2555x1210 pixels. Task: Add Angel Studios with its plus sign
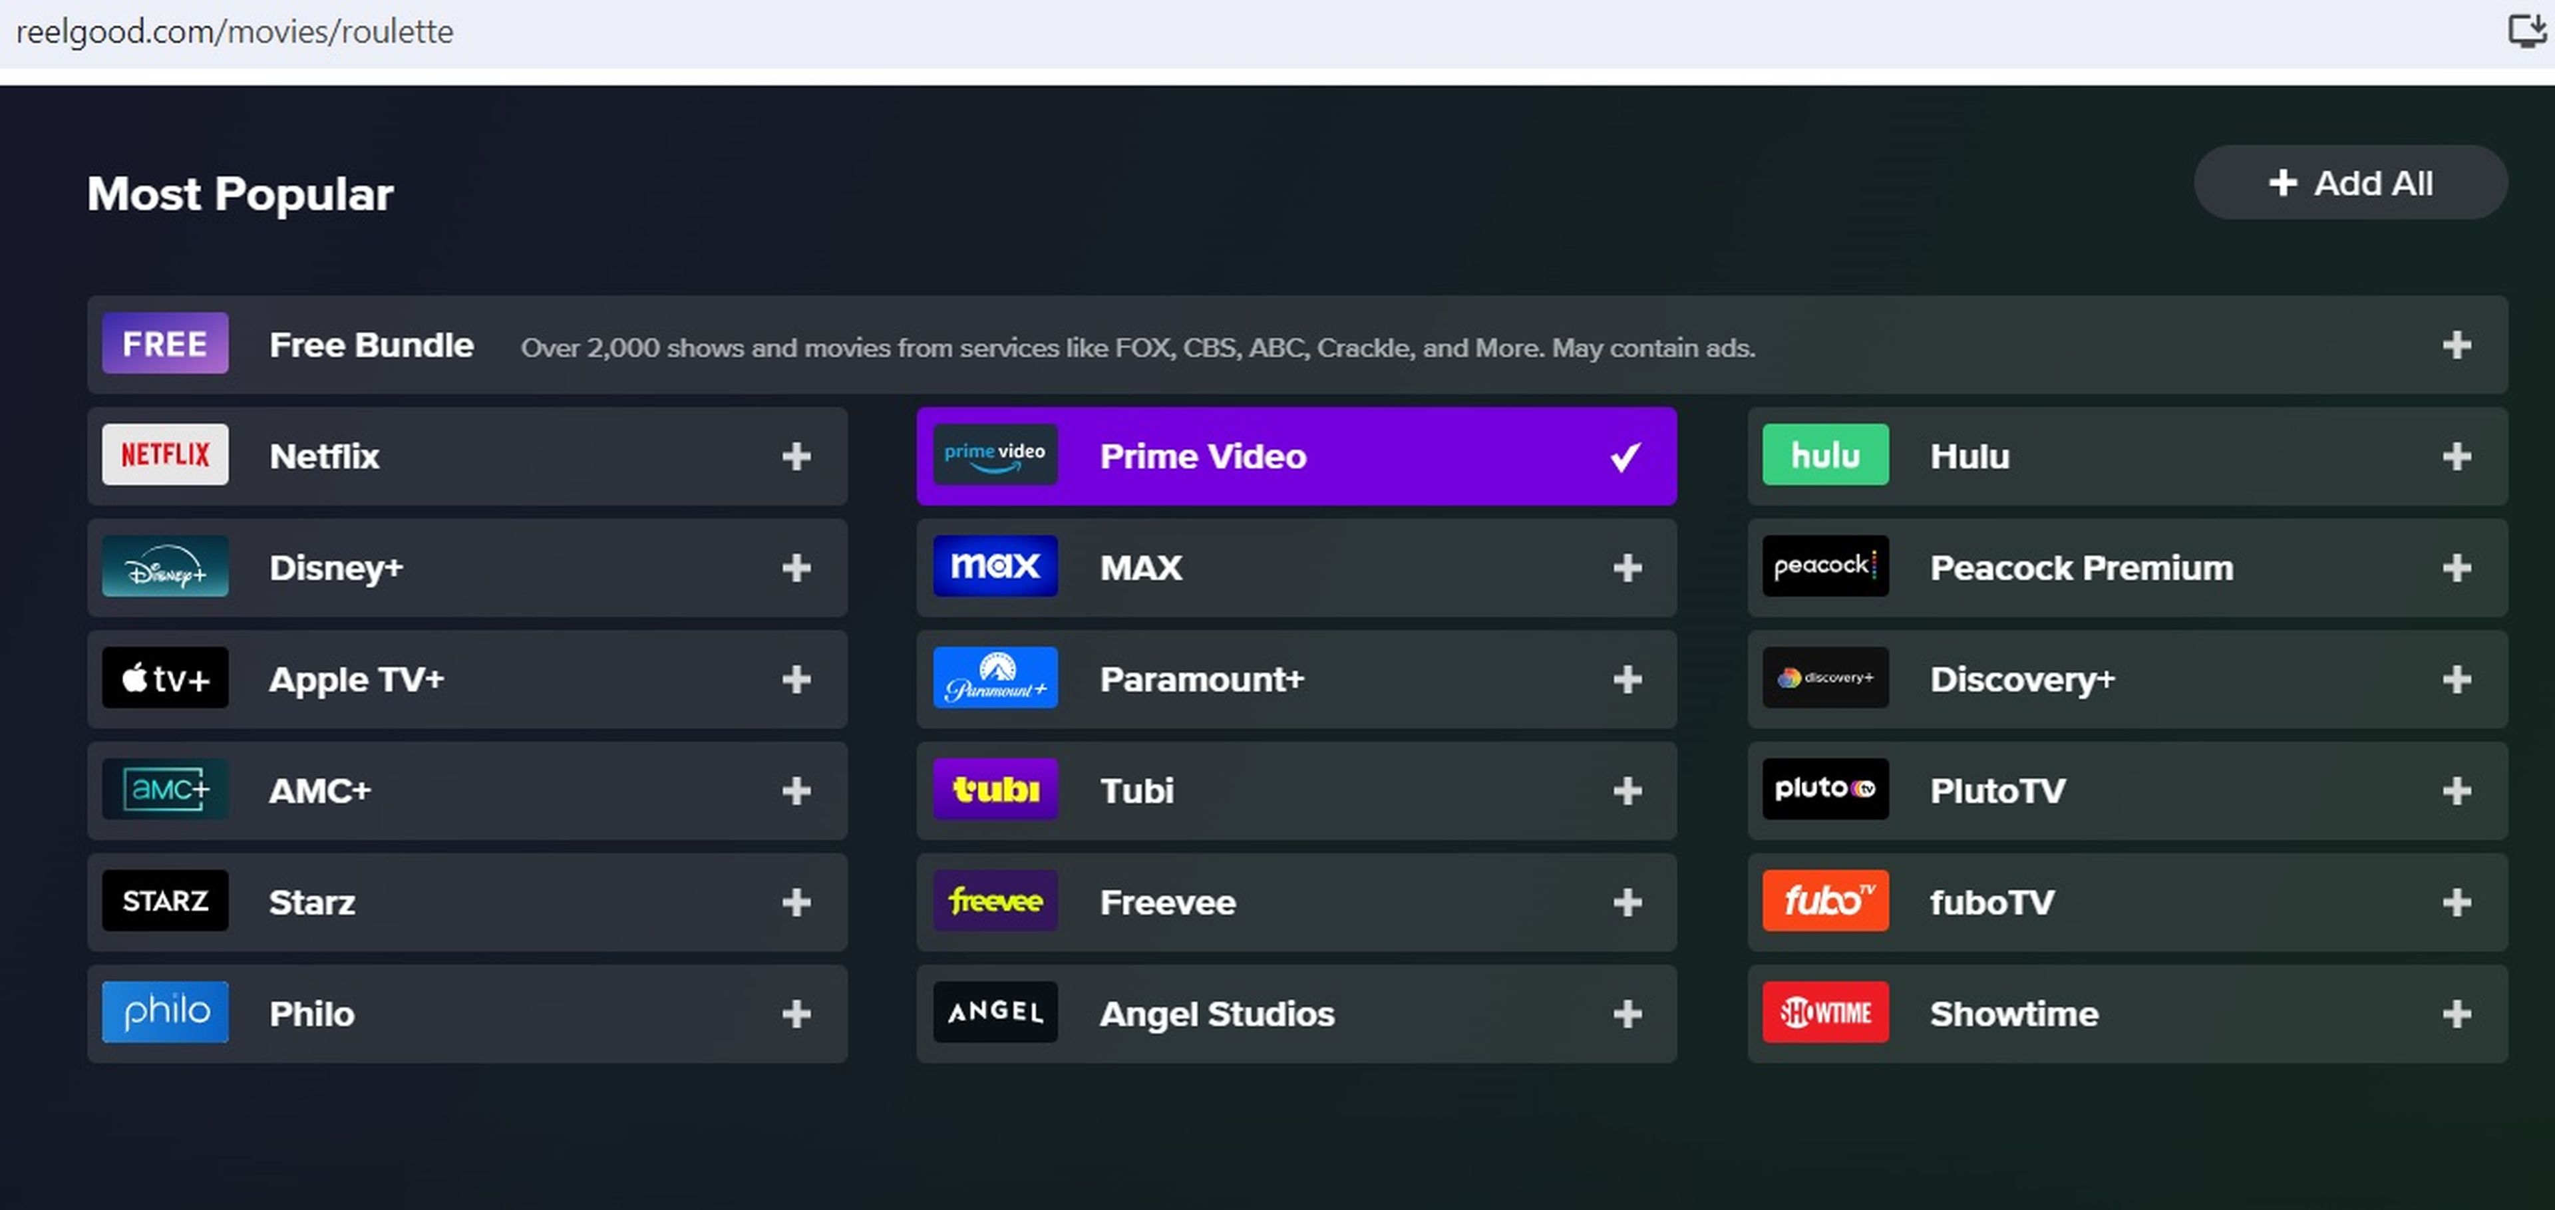[1627, 1014]
